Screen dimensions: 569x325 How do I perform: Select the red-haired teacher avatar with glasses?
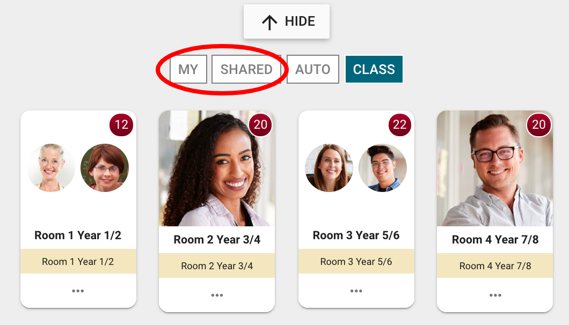point(105,167)
